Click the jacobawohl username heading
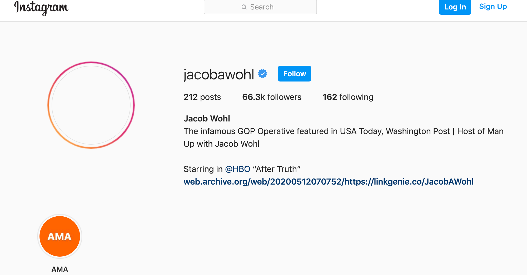The height and width of the screenshot is (275, 527). coord(219,74)
